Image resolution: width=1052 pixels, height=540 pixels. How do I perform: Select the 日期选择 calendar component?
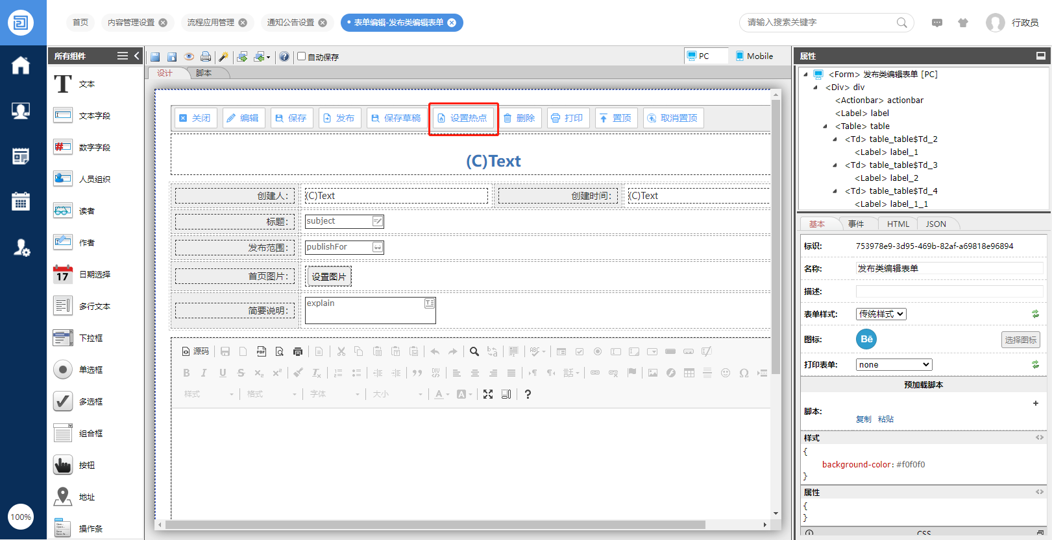(x=63, y=275)
